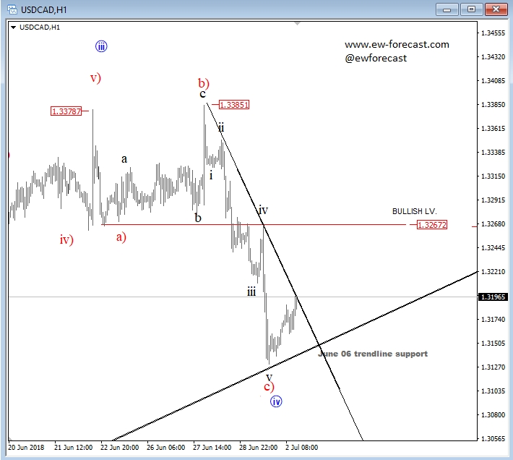Select the June 06 trendline support label

[x=373, y=354]
